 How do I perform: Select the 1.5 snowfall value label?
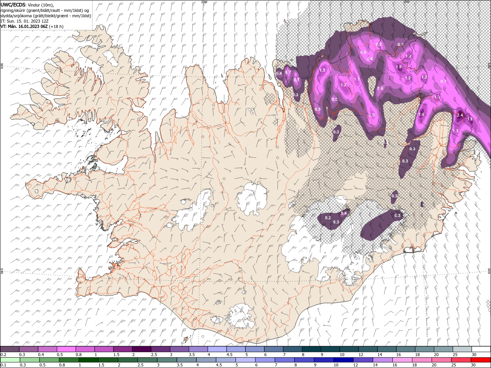coord(322,70)
